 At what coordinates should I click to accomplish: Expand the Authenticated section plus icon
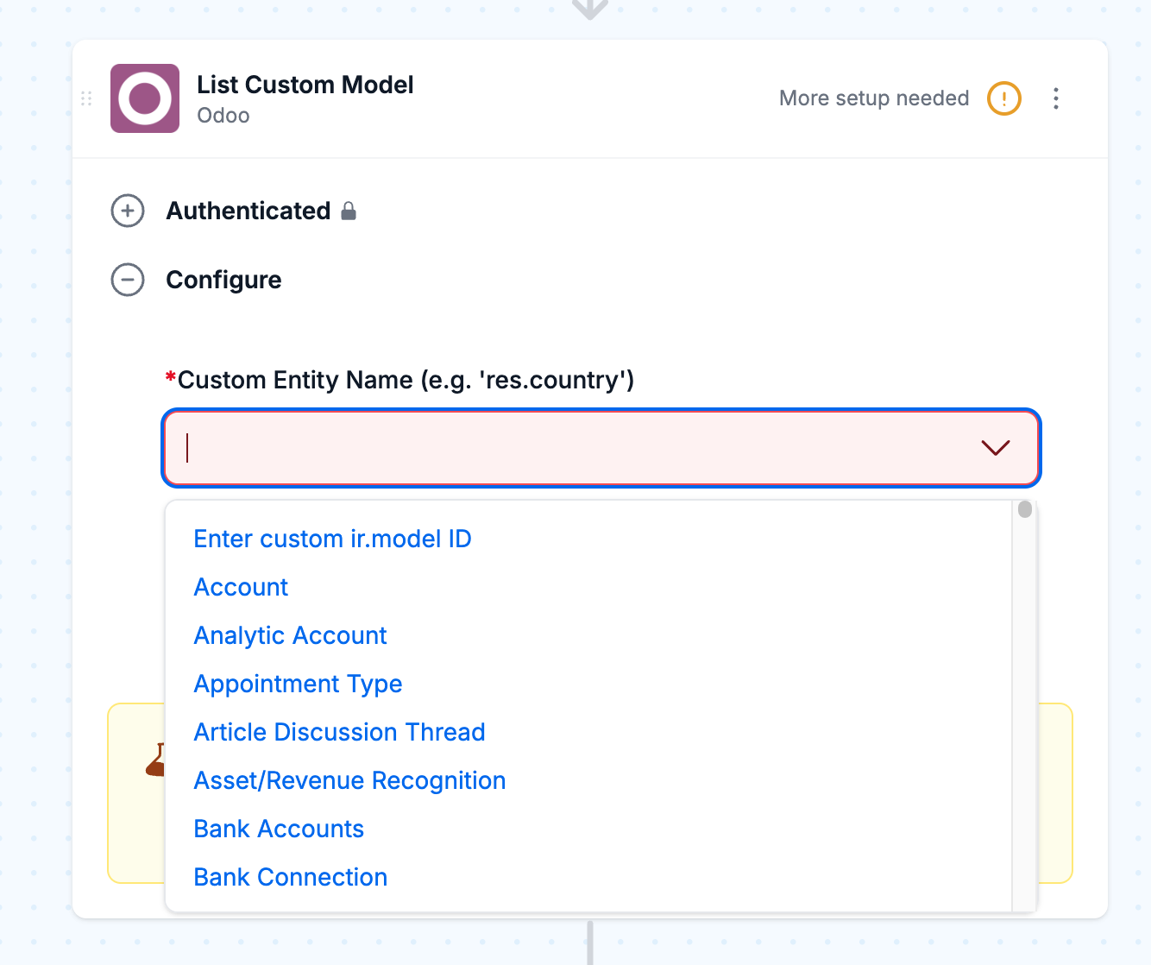click(x=128, y=211)
